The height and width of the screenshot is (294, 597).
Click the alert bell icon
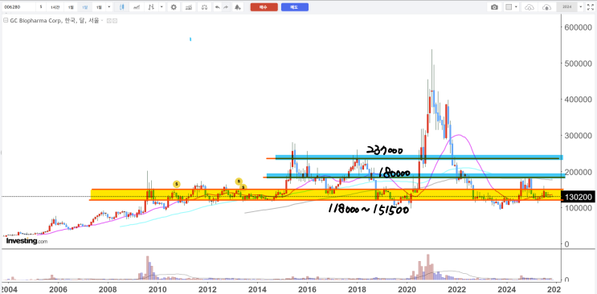(x=237, y=7)
